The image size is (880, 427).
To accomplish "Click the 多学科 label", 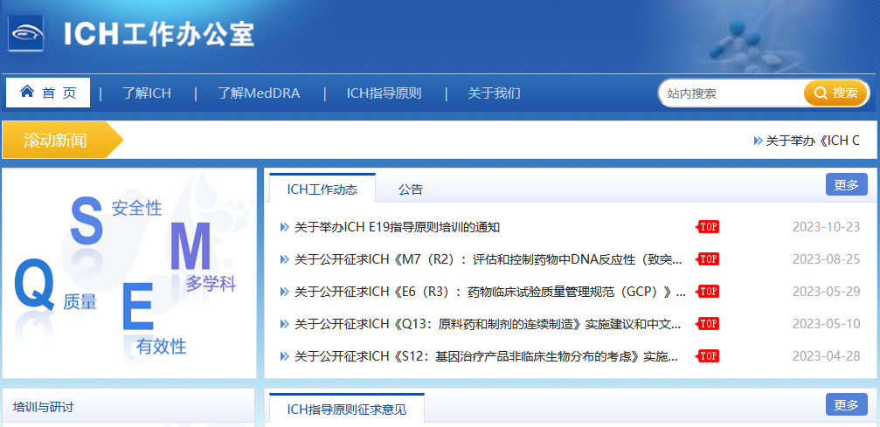I will tap(211, 284).
